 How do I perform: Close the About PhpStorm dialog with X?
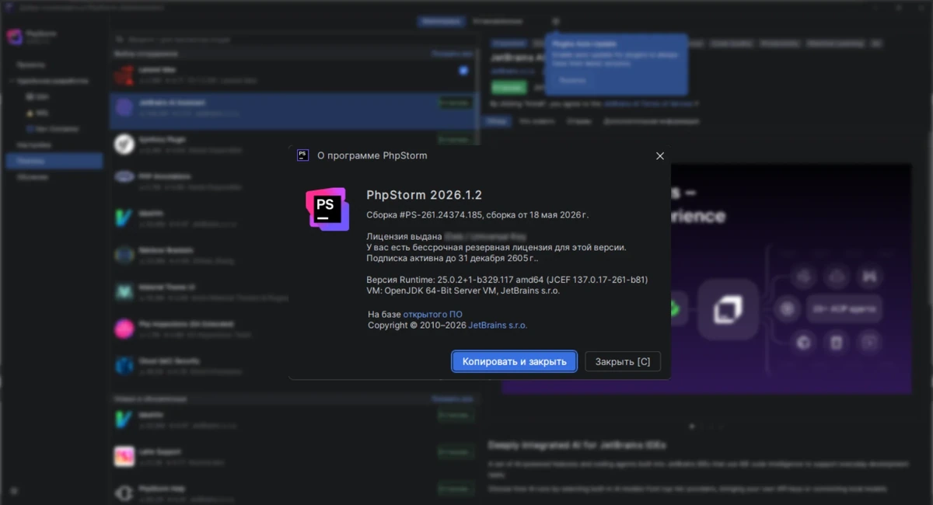click(660, 155)
